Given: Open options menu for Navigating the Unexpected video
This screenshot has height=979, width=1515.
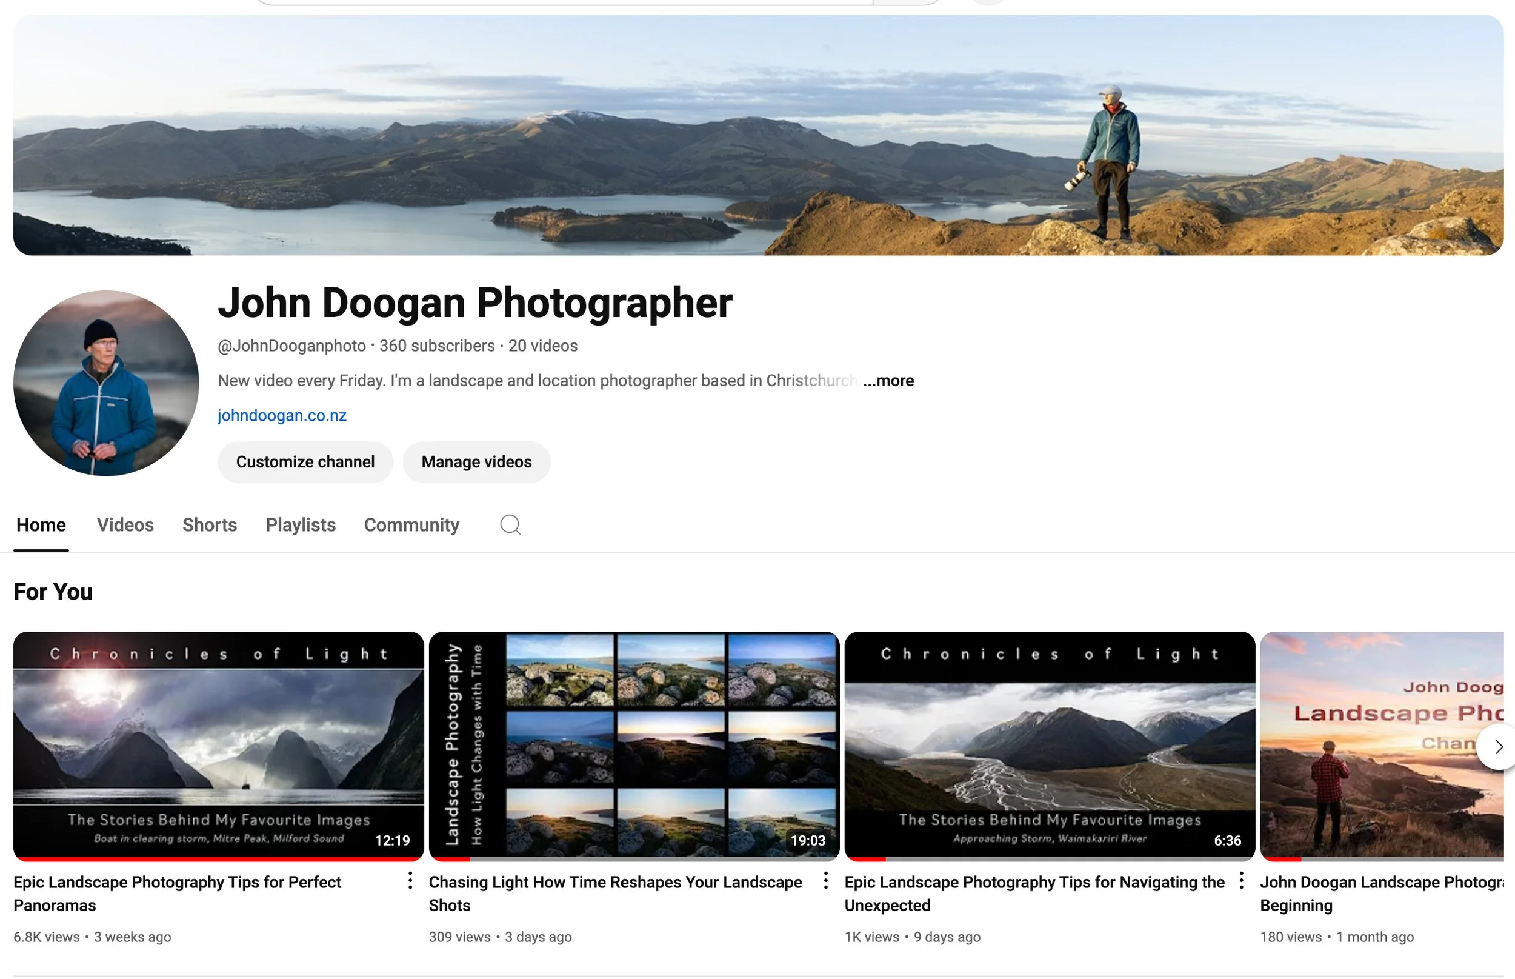Looking at the screenshot, I should coord(1241,881).
